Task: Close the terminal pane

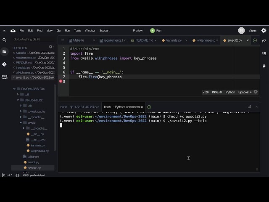Action: 256,106
